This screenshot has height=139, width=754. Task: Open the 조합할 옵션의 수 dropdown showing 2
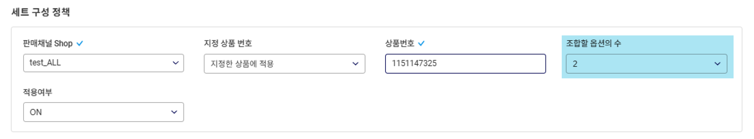click(x=646, y=64)
